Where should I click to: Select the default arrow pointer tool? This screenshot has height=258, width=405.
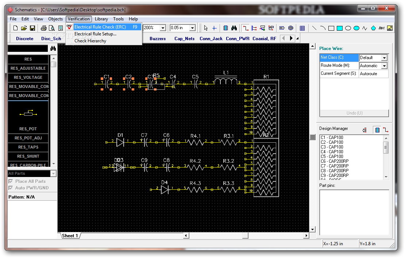pyautogui.click(x=206, y=28)
